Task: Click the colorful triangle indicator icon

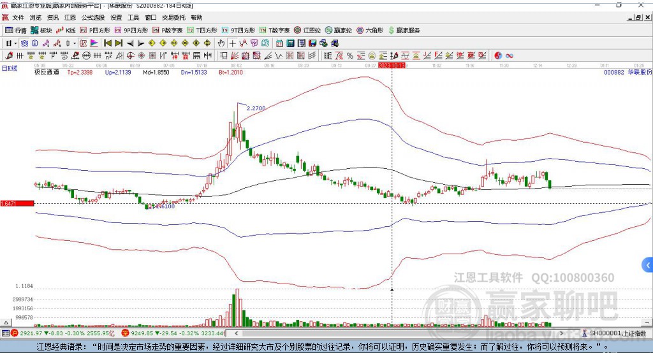Action: [94, 43]
